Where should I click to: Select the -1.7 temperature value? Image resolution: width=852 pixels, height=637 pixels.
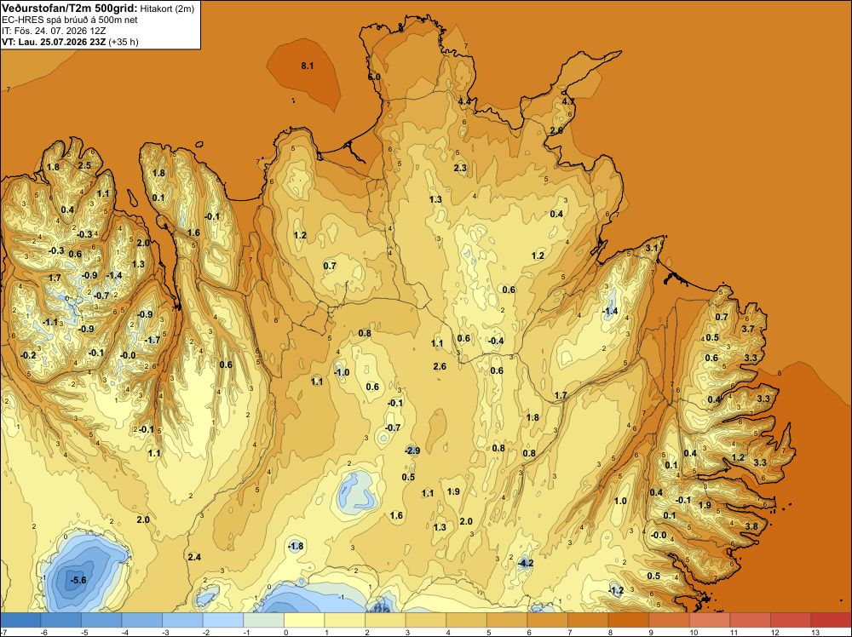[x=153, y=340]
